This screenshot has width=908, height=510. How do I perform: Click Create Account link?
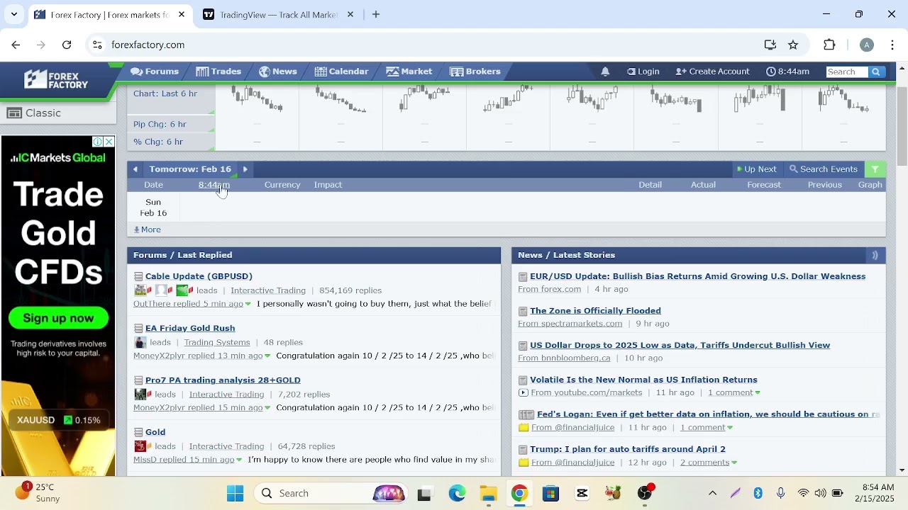coord(712,72)
